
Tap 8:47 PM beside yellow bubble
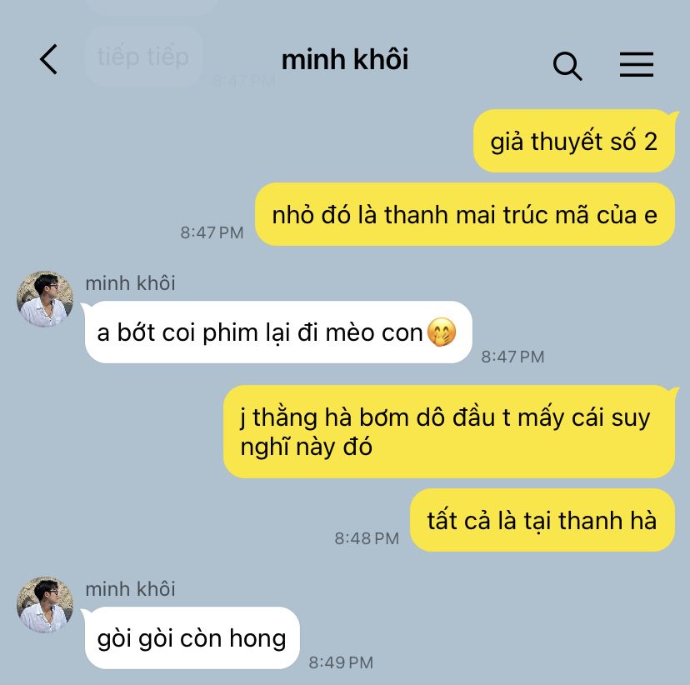212,232
